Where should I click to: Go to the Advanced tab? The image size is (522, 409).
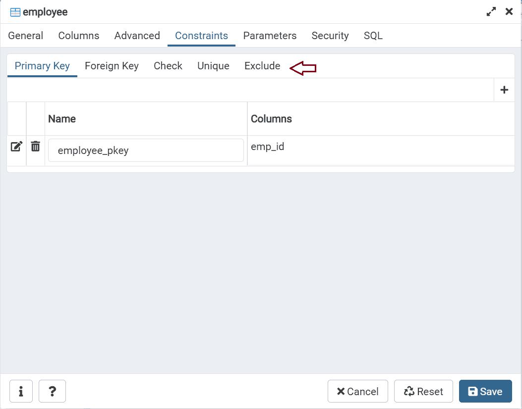(137, 36)
